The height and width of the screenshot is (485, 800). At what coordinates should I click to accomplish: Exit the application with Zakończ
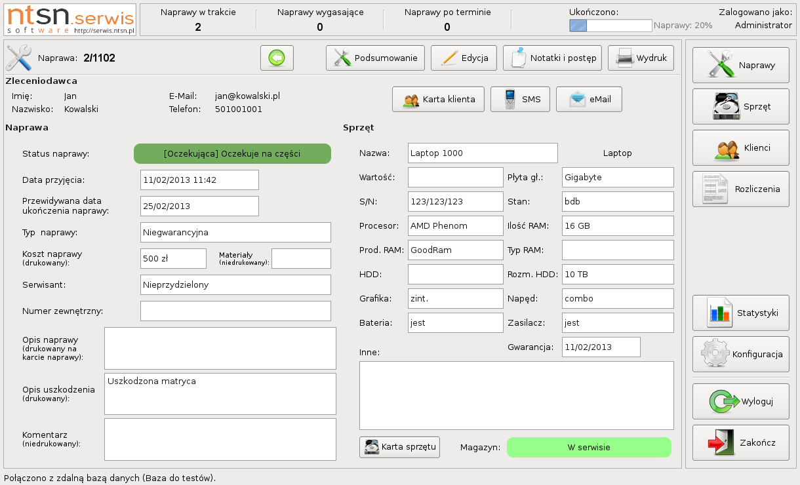(x=741, y=442)
